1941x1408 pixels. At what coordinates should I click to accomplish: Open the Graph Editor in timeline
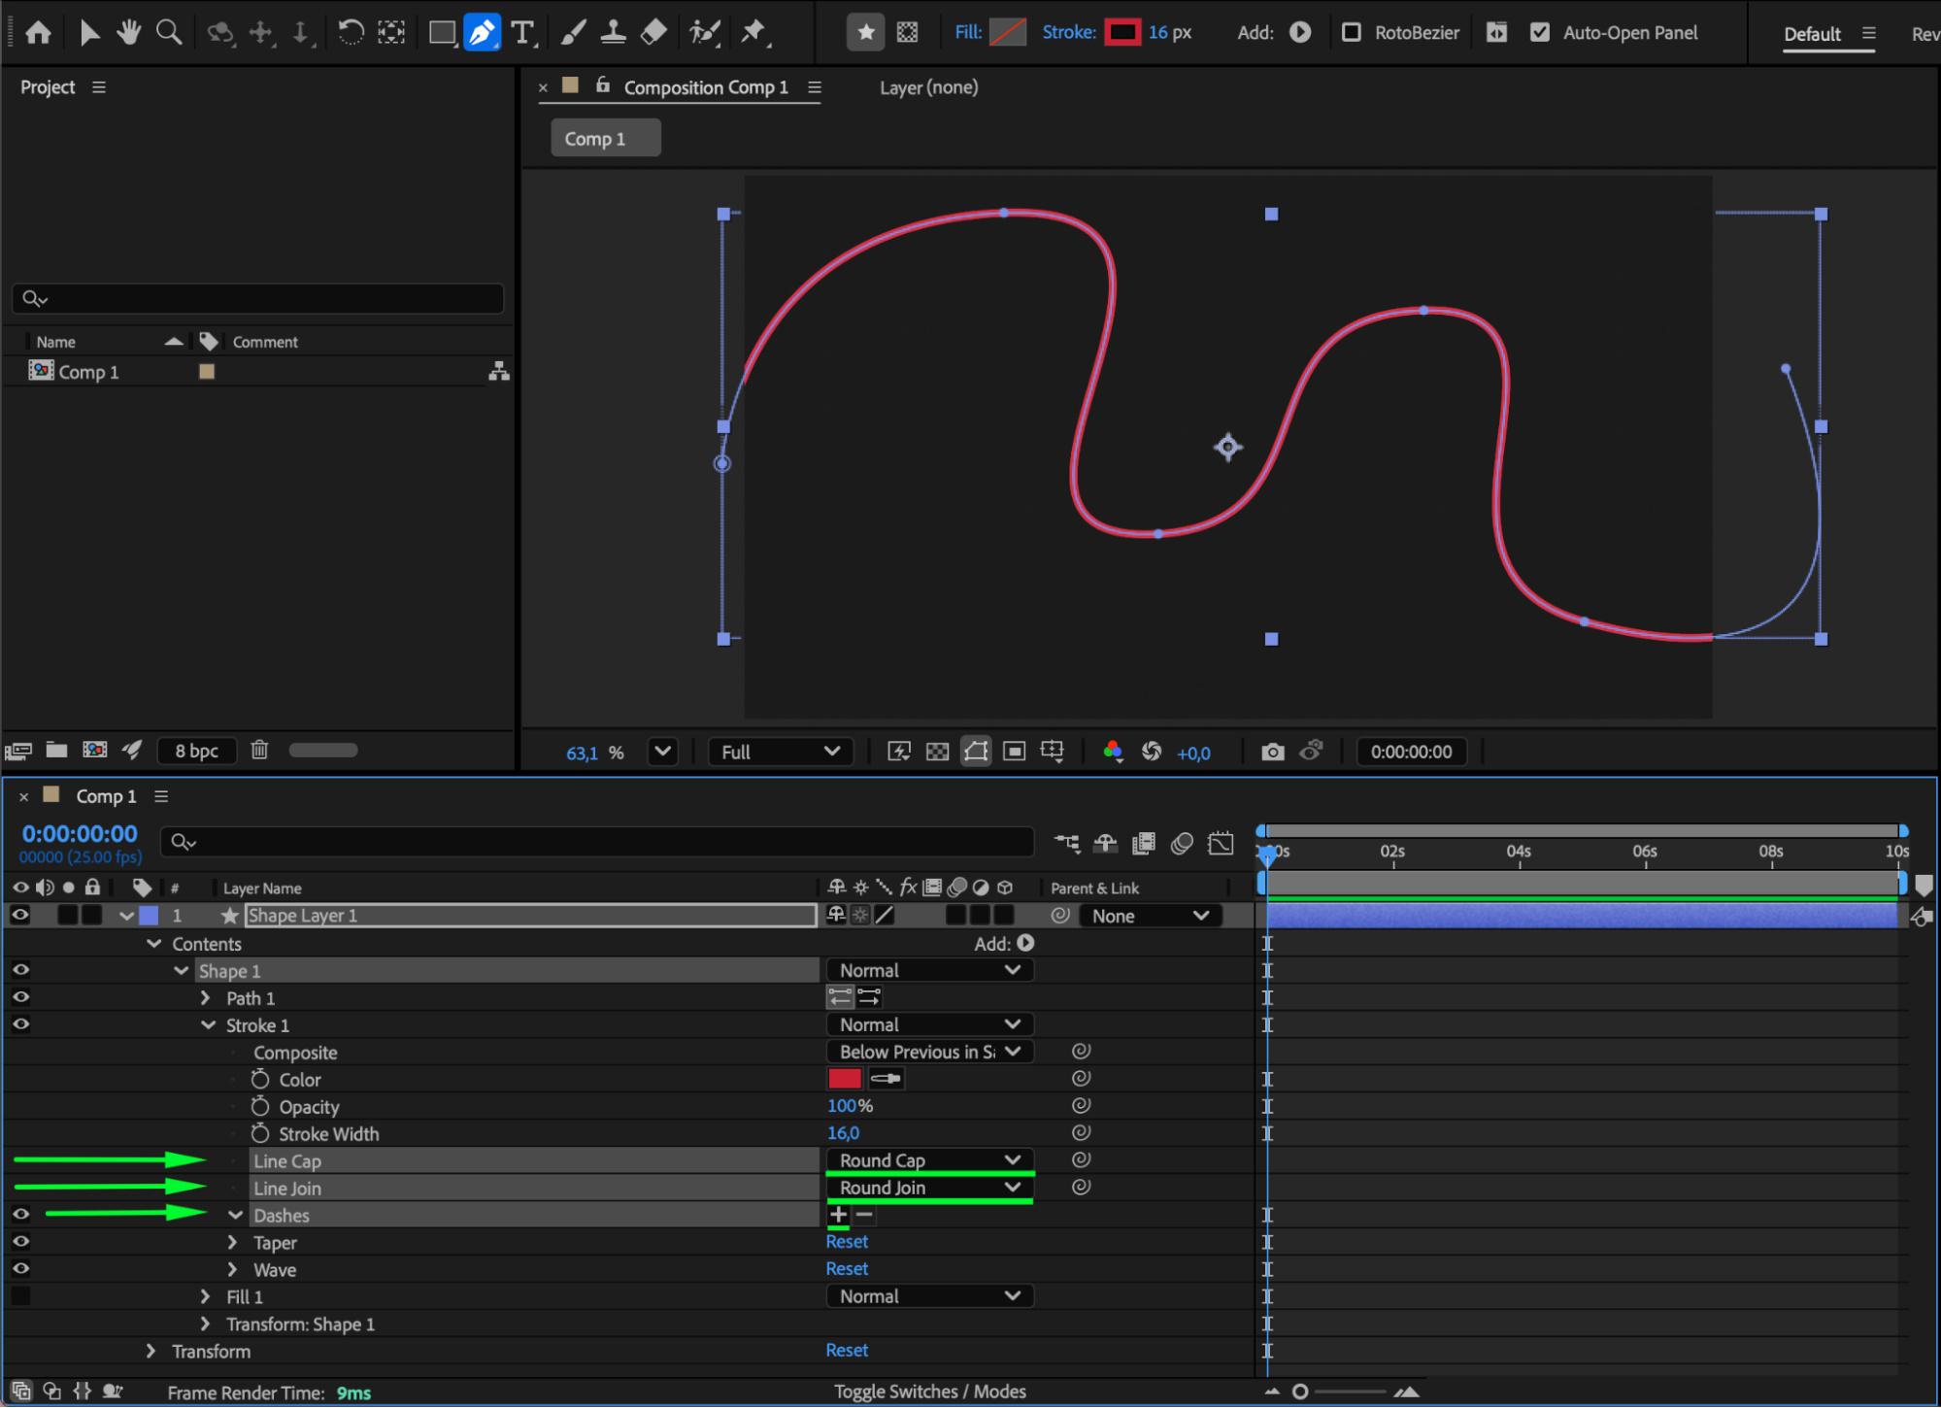1221,843
